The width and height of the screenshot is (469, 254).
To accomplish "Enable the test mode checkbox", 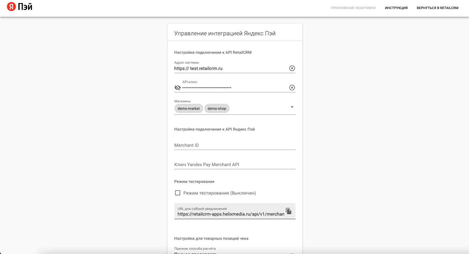I will click(x=178, y=193).
